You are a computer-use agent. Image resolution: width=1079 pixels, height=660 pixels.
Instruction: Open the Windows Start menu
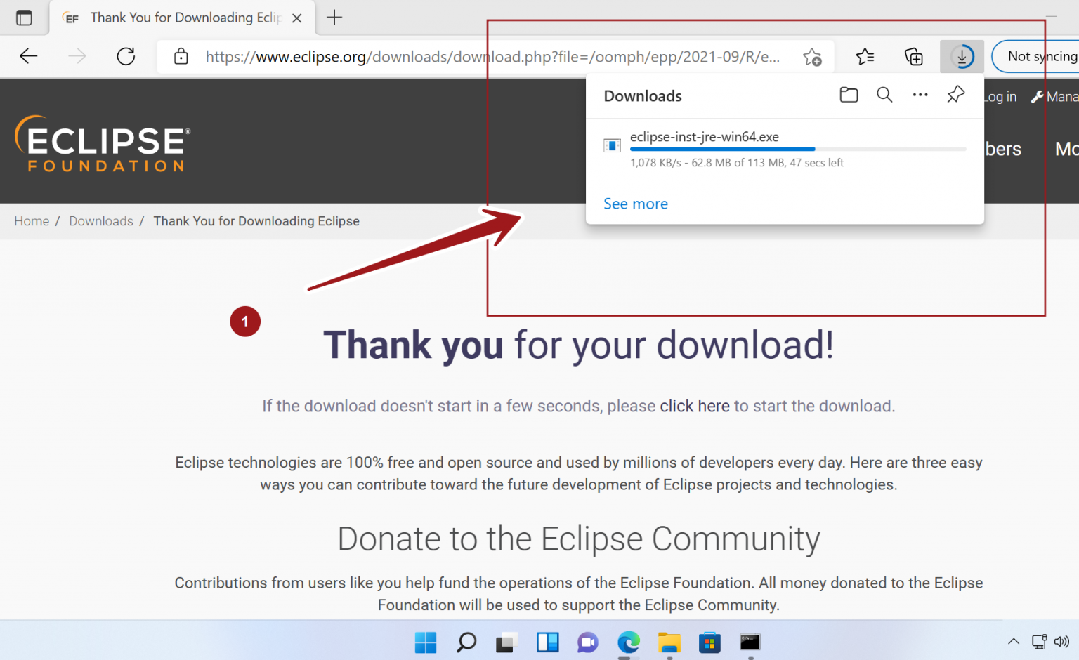(426, 642)
